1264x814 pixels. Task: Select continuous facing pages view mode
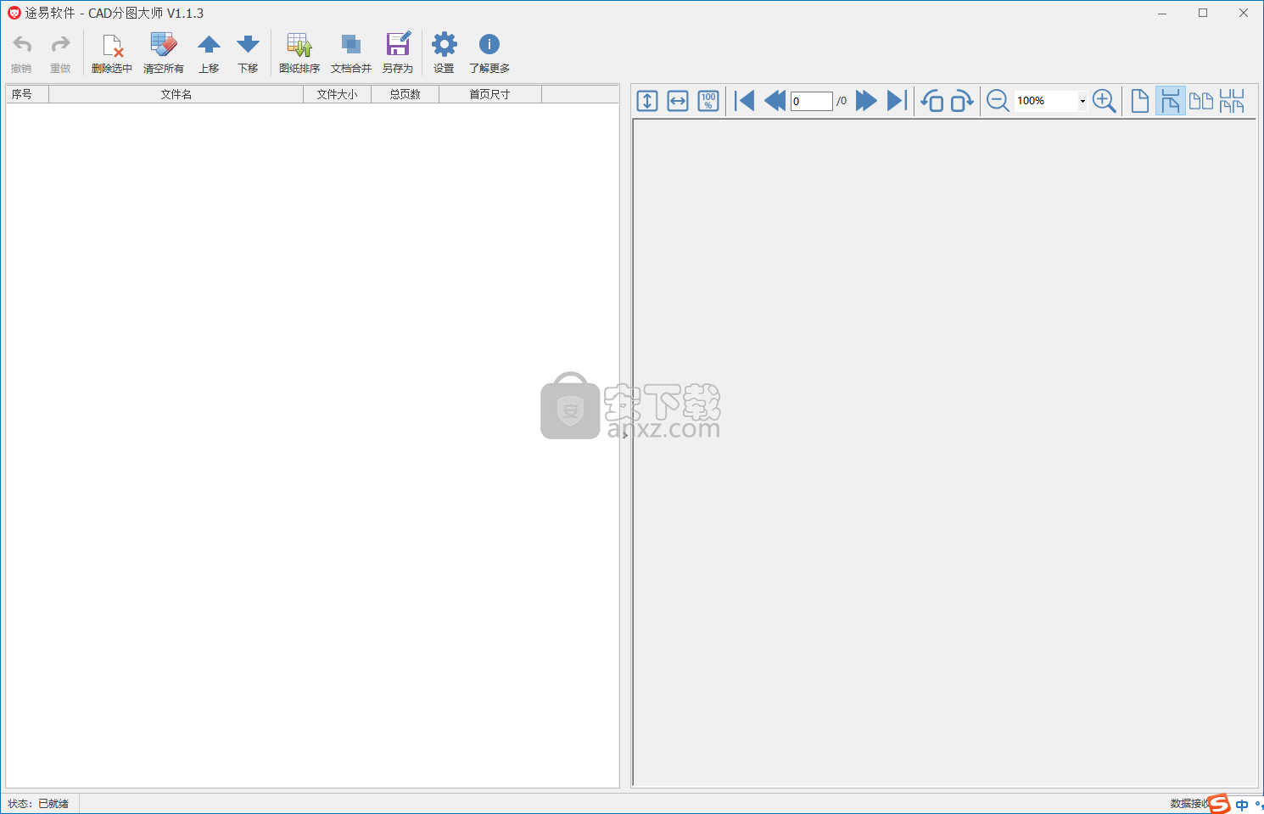(x=1232, y=101)
